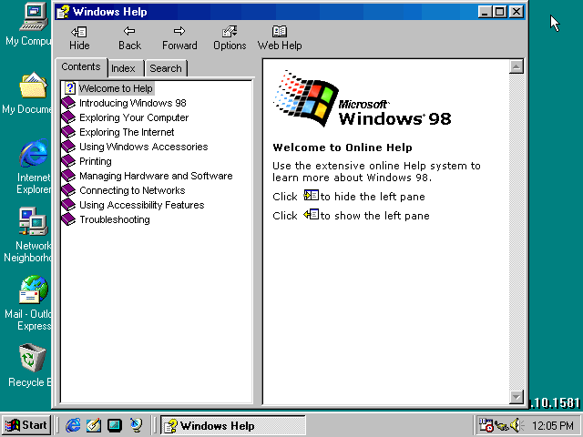Image resolution: width=583 pixels, height=437 pixels.
Task: Click the Forward toolbar button
Action: pos(179,38)
